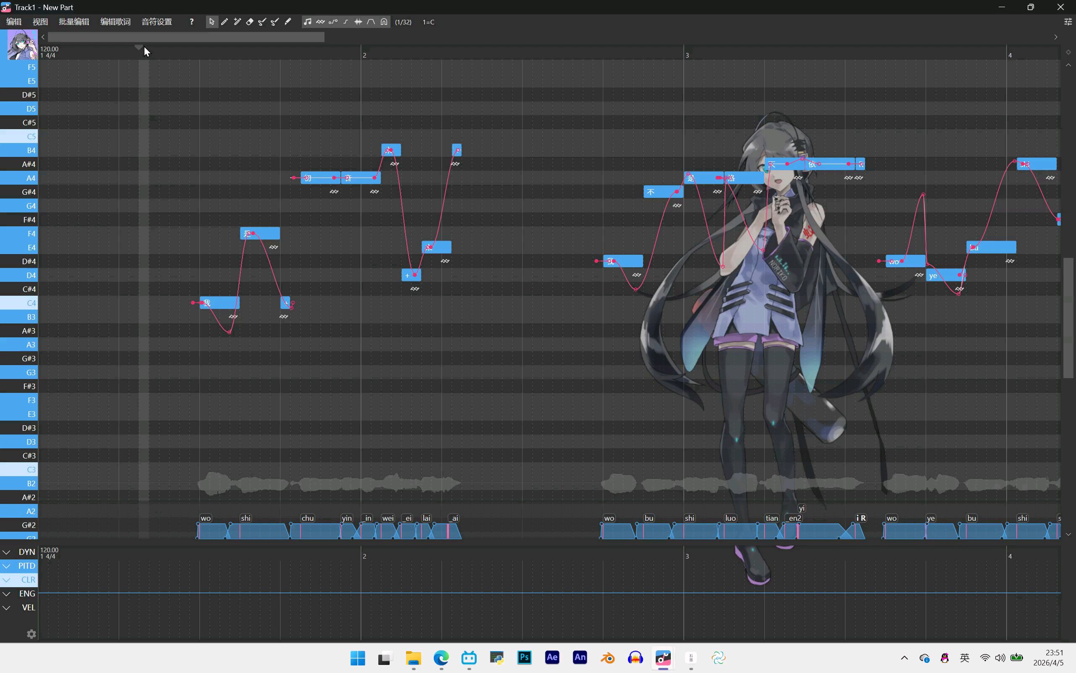Screen dimensions: 1076x673
Task: Click the 1=C key setting
Action: [x=428, y=22]
